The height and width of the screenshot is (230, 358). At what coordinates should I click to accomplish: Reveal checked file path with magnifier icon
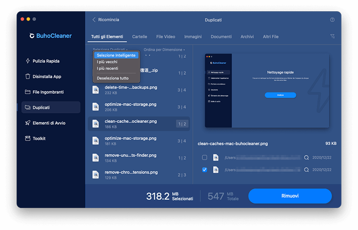click(307, 170)
